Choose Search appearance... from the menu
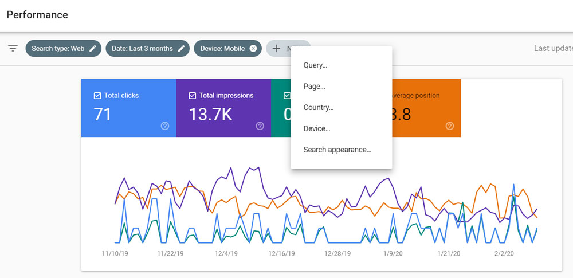Viewport: 573px width, 278px height. click(x=342, y=150)
